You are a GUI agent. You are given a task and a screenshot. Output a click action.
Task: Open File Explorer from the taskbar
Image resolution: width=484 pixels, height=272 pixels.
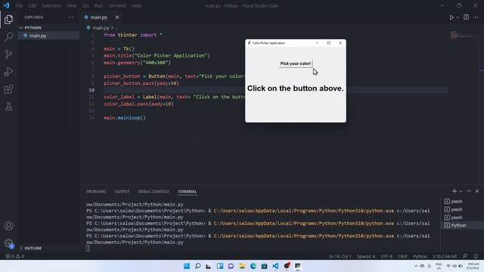pyautogui.click(x=242, y=266)
